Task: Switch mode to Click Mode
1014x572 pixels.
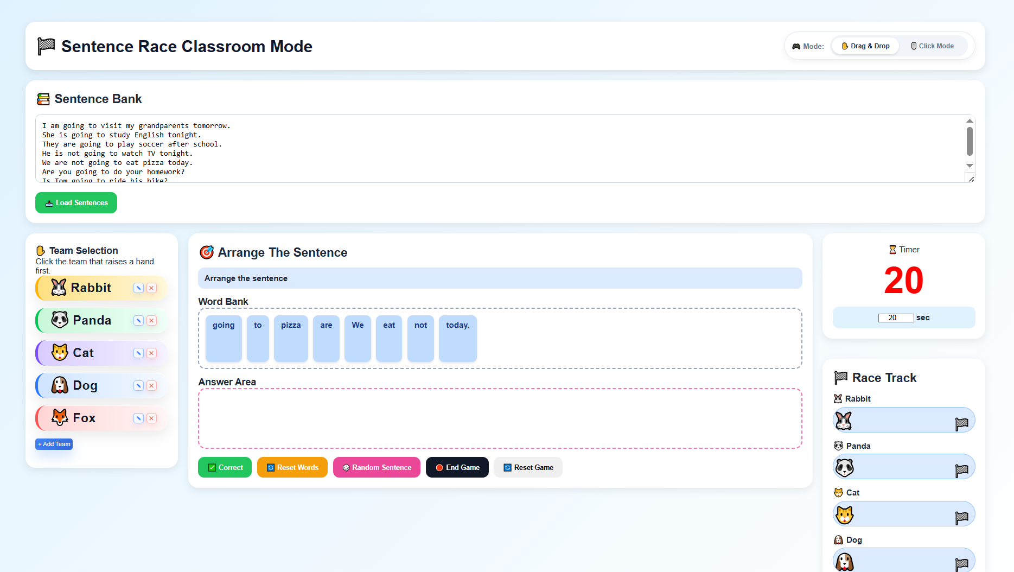Action: 932,46
